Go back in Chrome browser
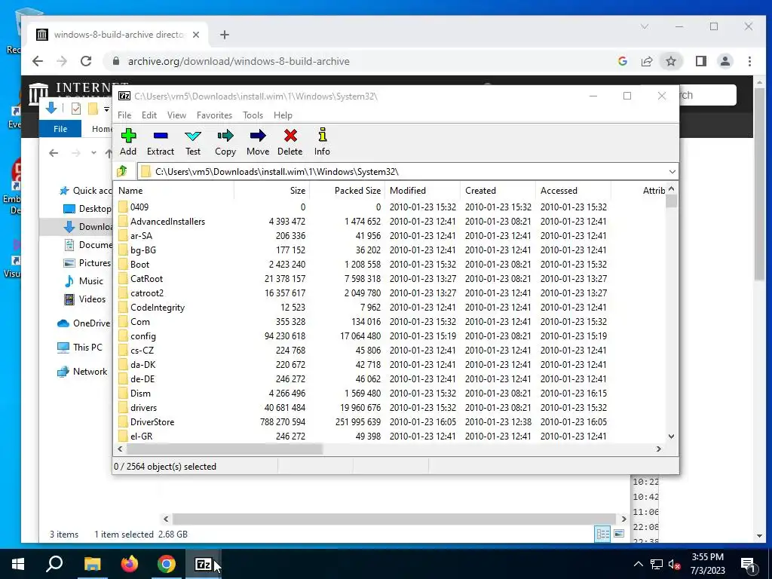This screenshot has height=579, width=772. pyautogui.click(x=38, y=61)
